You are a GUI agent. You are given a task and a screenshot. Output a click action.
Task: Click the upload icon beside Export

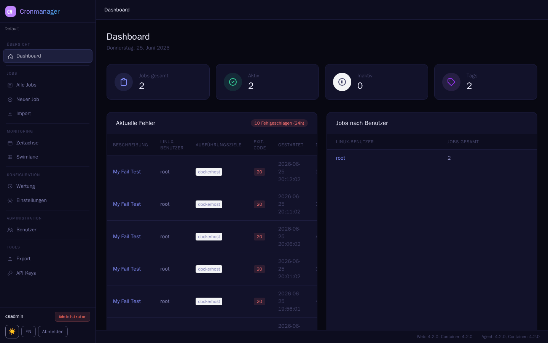[x=10, y=259]
